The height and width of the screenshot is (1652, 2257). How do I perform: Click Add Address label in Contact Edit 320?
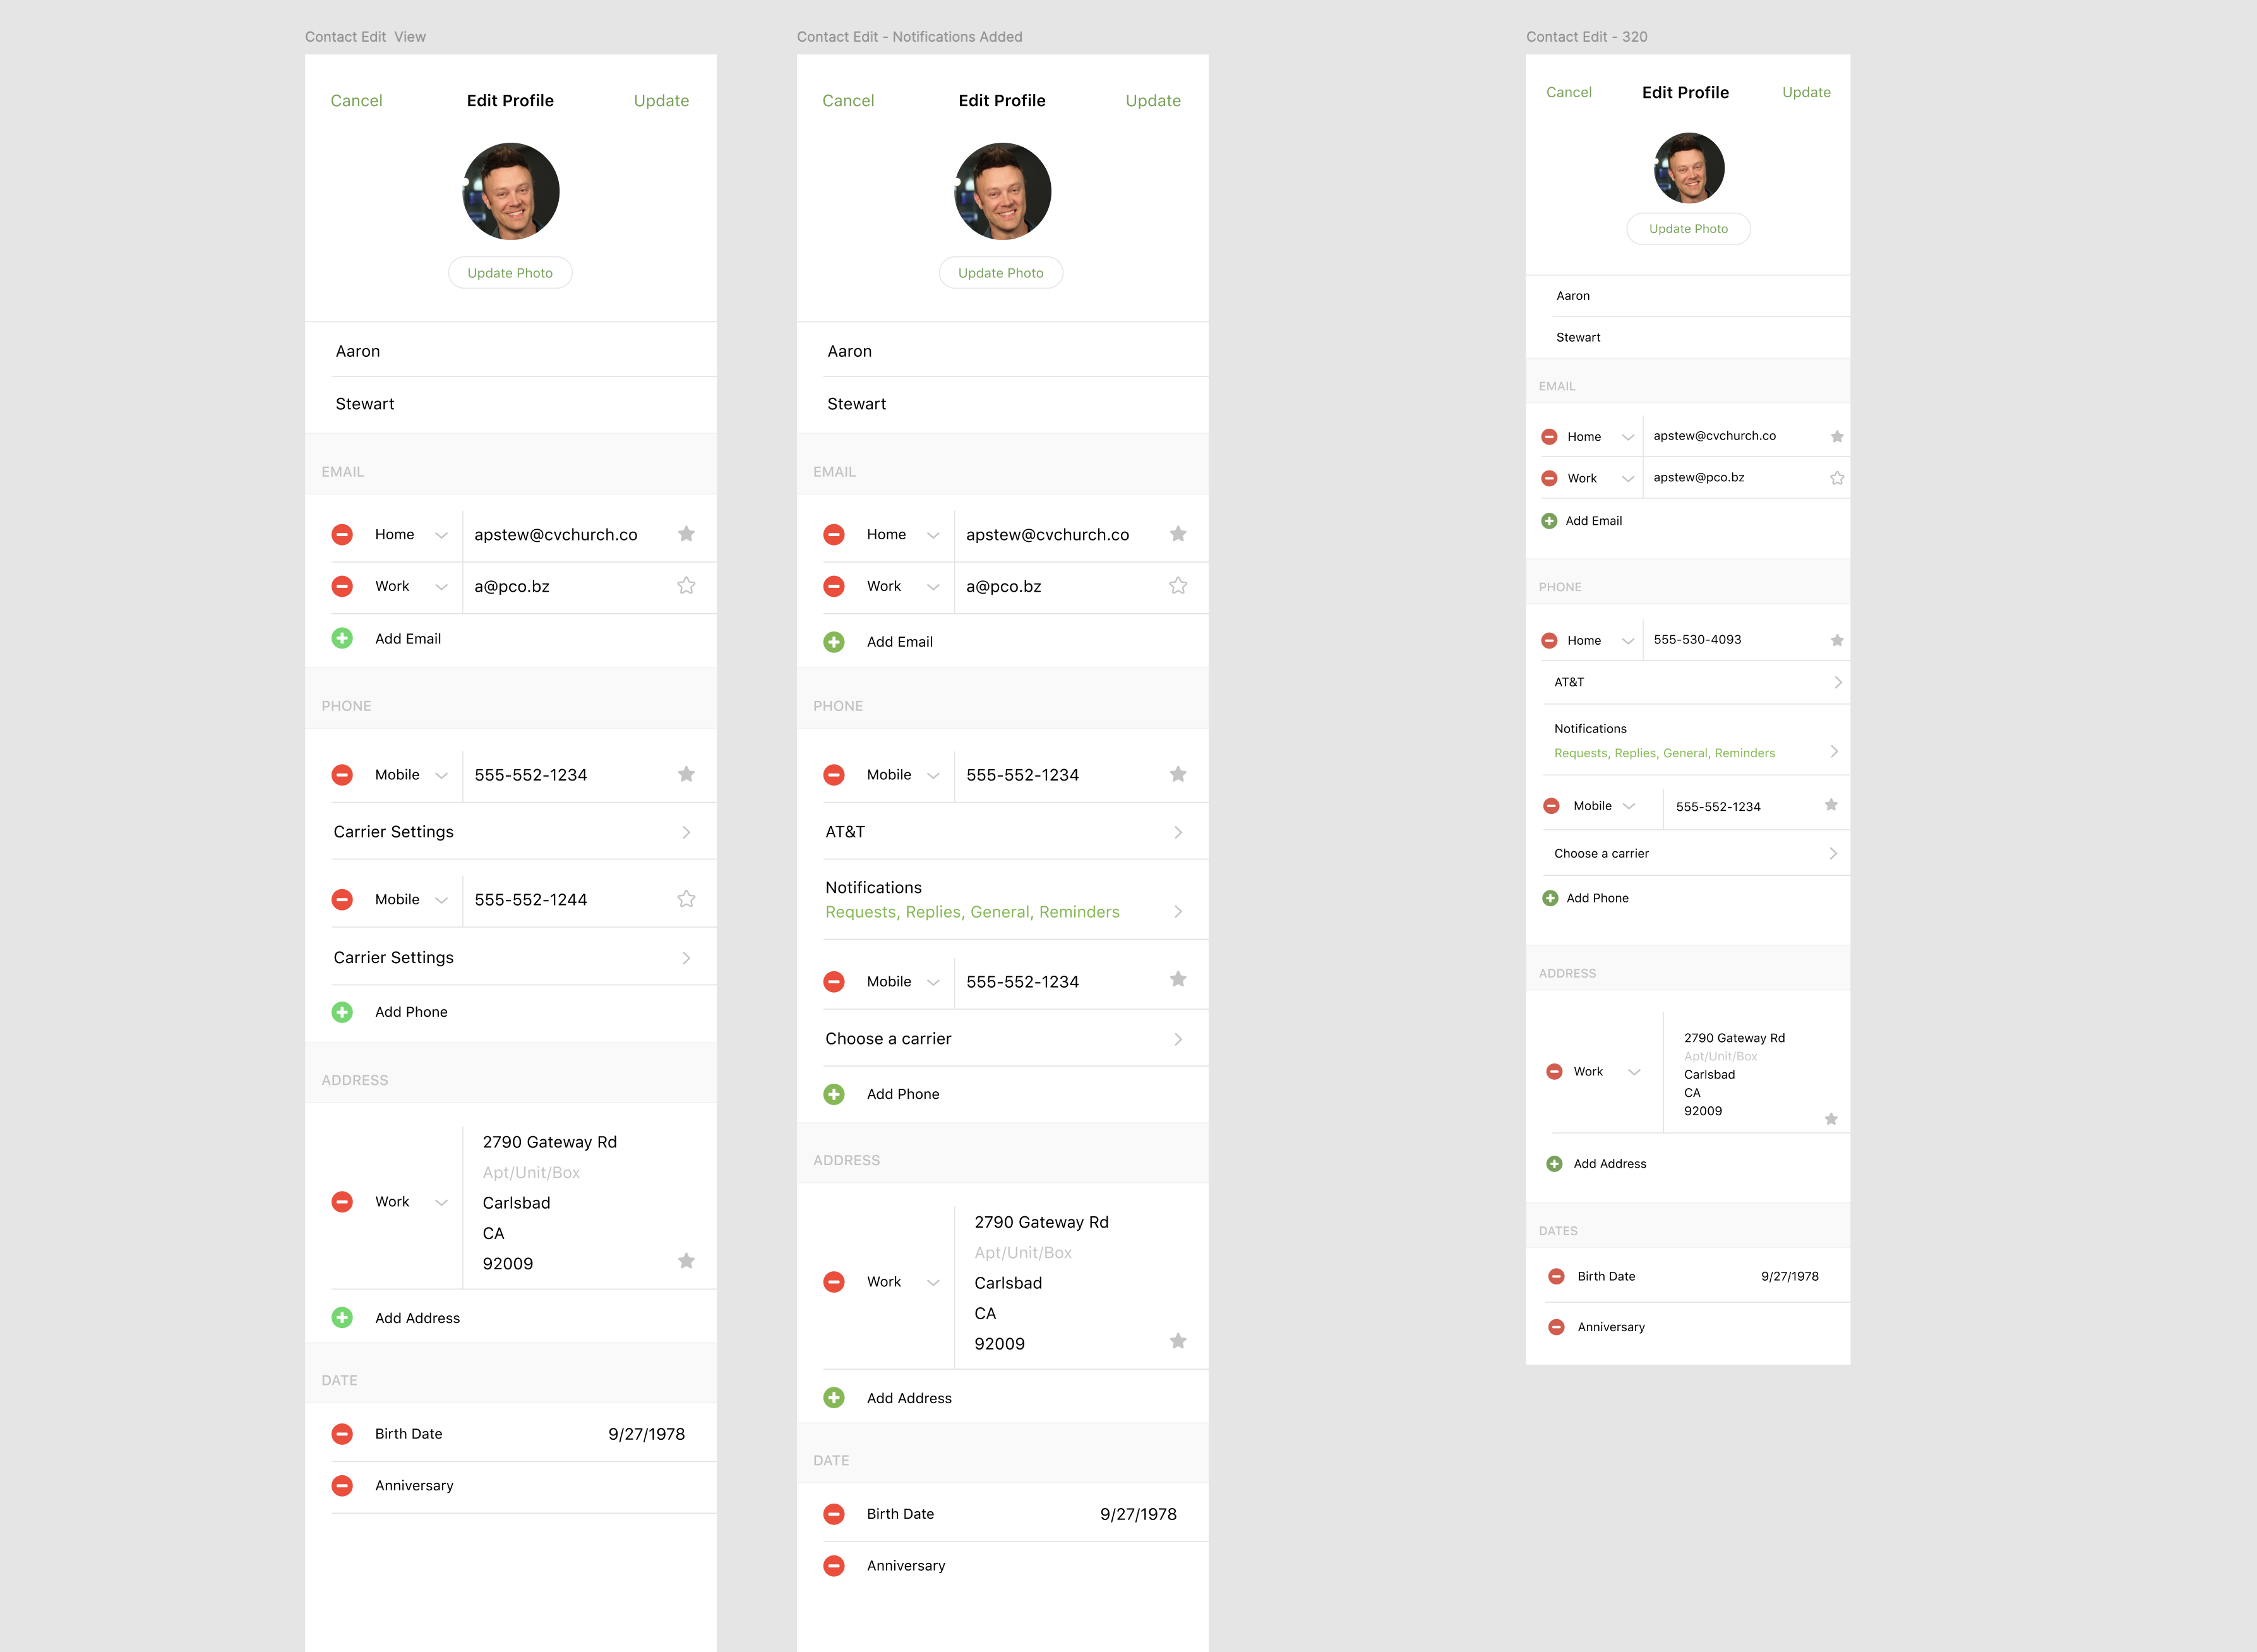pyautogui.click(x=1610, y=1164)
